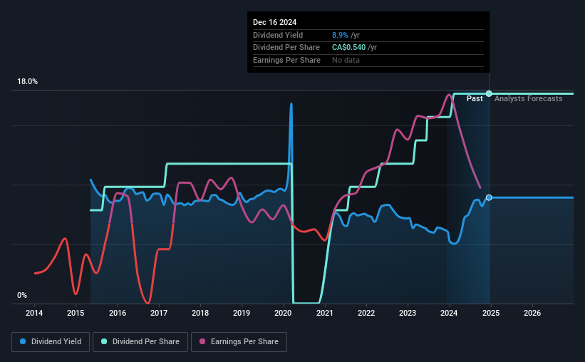Click the No data earnings value
This screenshot has width=585, height=362.
346,60
